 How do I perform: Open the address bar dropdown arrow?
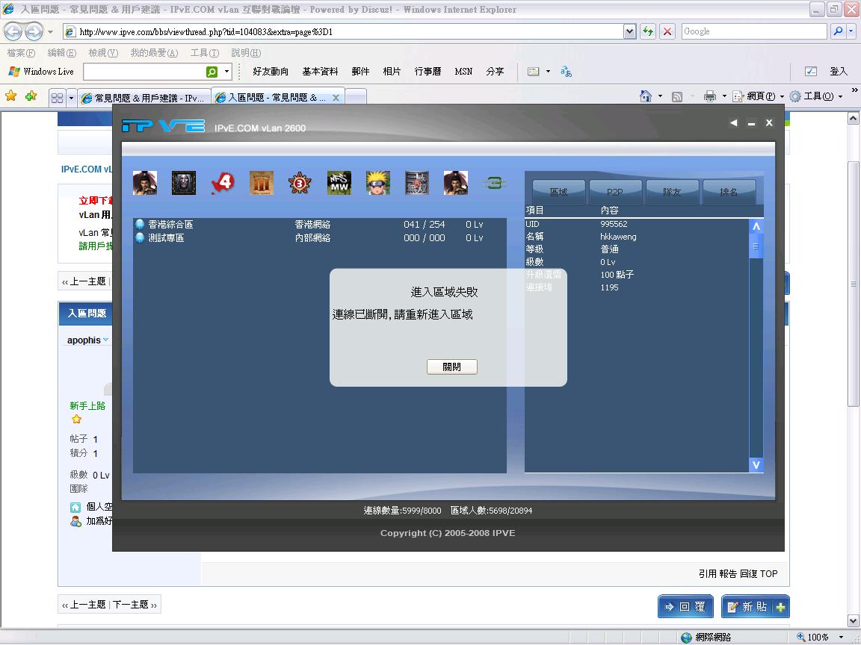click(x=630, y=31)
